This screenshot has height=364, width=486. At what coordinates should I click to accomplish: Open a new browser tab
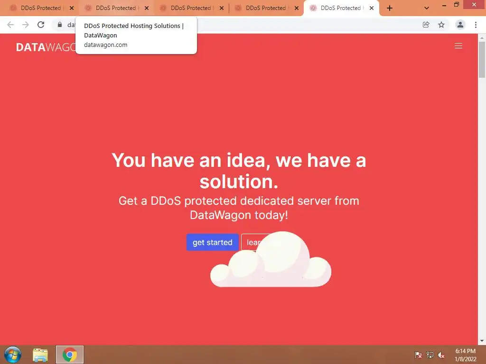click(x=390, y=8)
